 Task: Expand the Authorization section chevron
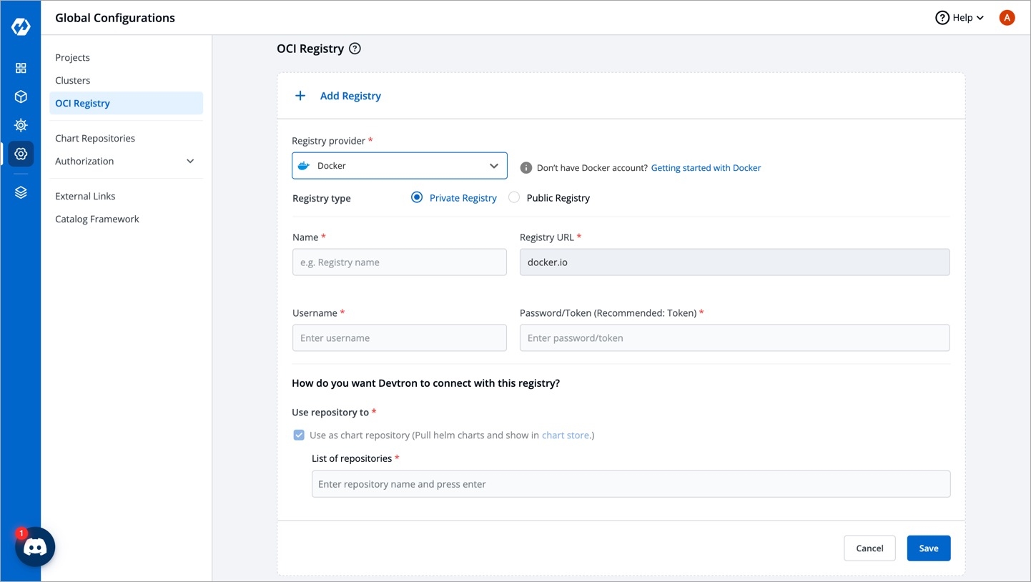coord(190,161)
